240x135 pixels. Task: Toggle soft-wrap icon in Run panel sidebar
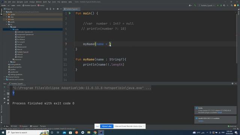8,93
